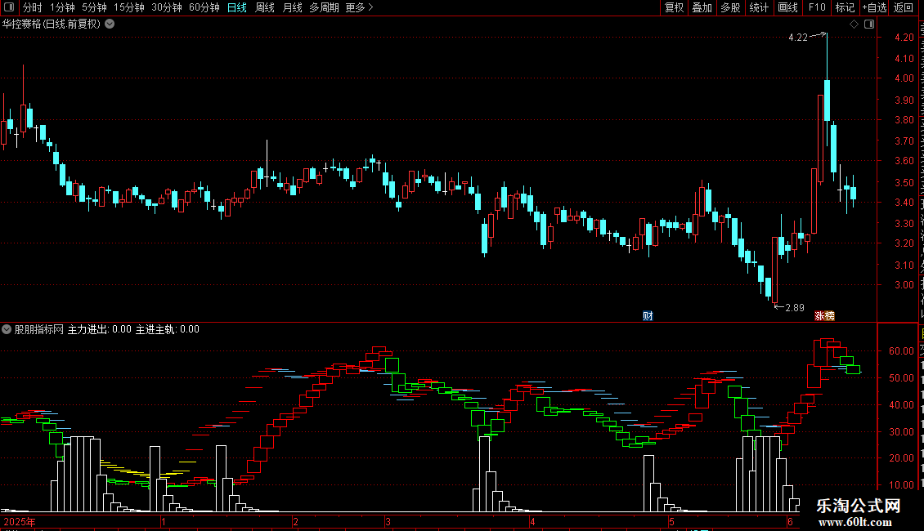Click the 主力进出: 0.00 indicator value
This screenshot has width=924, height=531.
coord(100,329)
